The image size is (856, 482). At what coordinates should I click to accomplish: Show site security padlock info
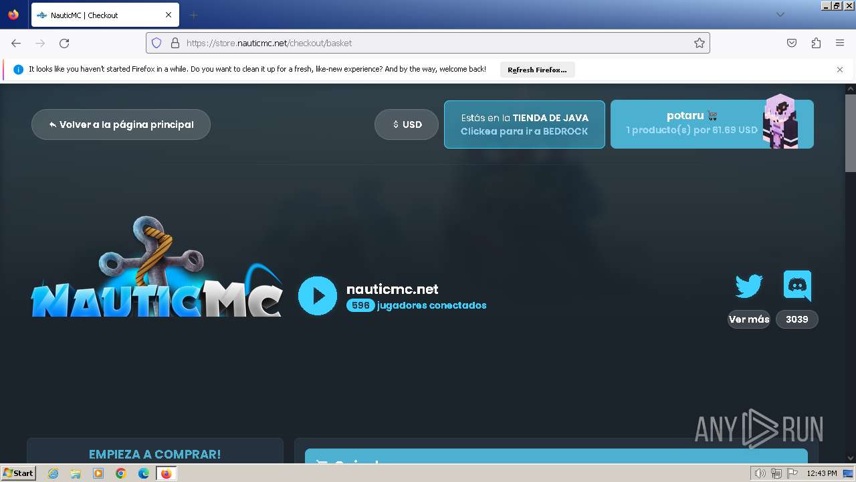pyautogui.click(x=175, y=43)
